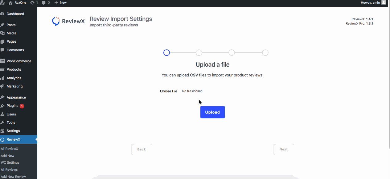390x179 pixels.
Task: Click the 'No file chosen' text
Action: coord(192,91)
